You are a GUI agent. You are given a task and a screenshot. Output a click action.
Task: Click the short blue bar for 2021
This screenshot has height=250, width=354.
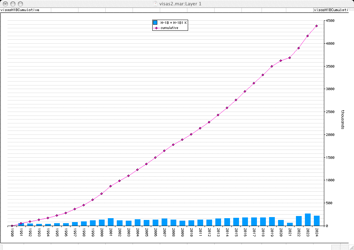click(x=290, y=224)
